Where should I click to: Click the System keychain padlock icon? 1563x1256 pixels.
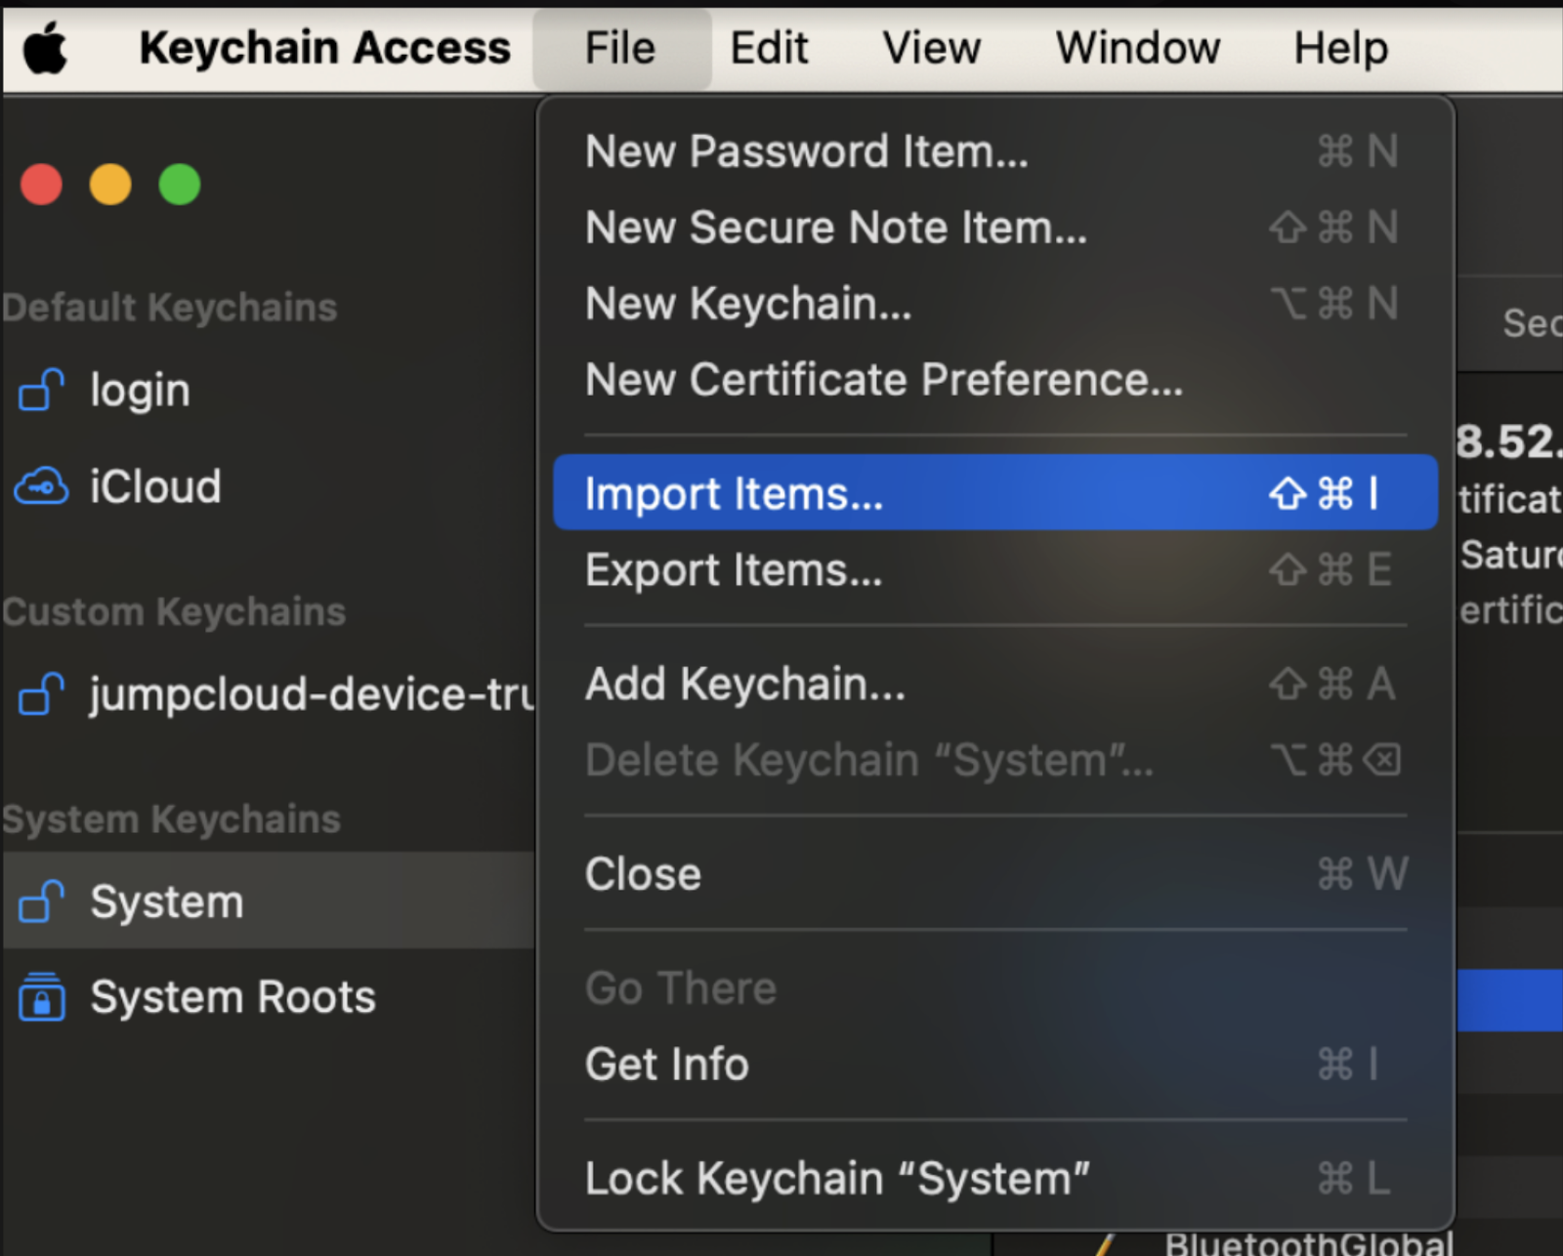coord(42,900)
